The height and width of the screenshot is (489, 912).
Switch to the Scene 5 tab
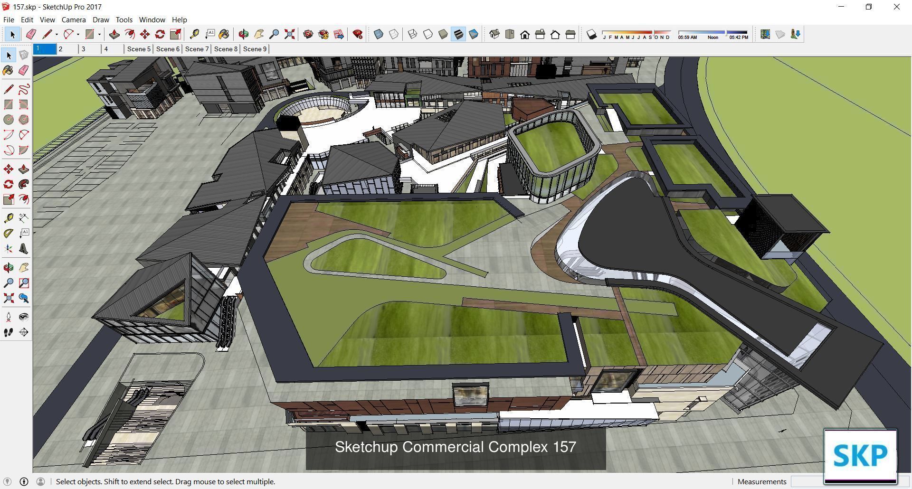pyautogui.click(x=139, y=49)
